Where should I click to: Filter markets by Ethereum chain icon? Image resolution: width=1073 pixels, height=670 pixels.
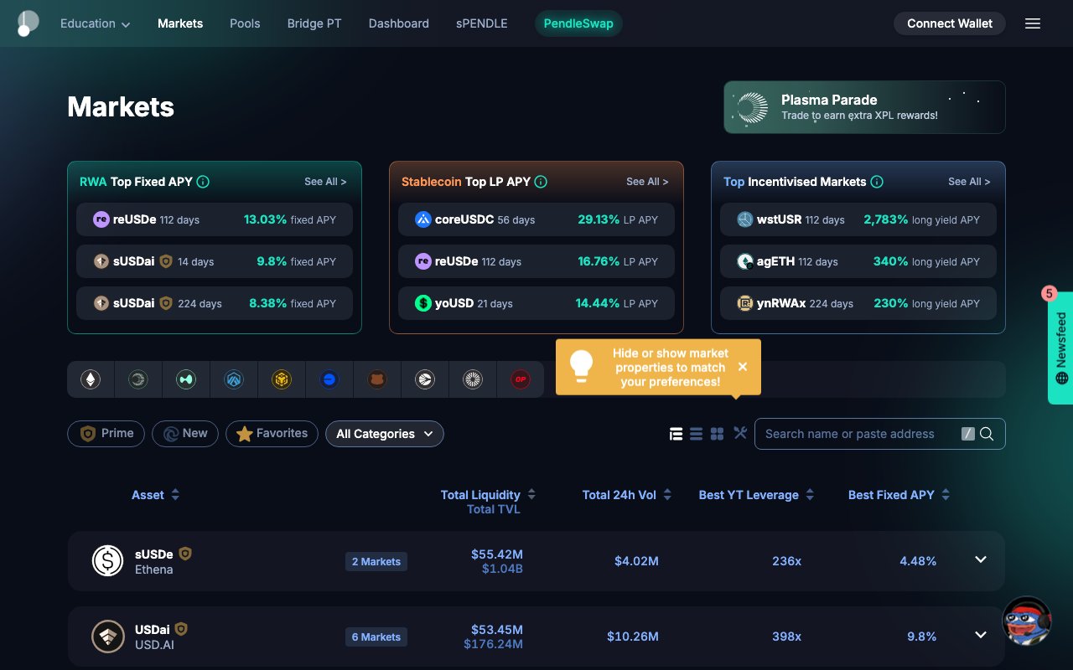pos(91,379)
